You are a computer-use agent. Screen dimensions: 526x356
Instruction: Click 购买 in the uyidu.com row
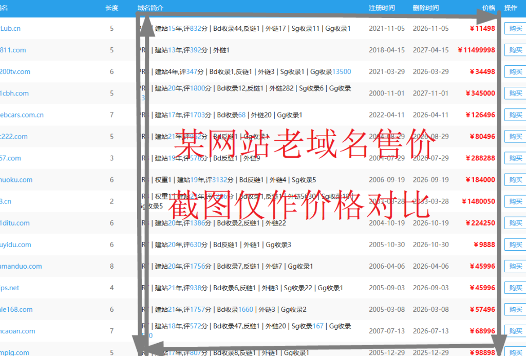(x=515, y=245)
